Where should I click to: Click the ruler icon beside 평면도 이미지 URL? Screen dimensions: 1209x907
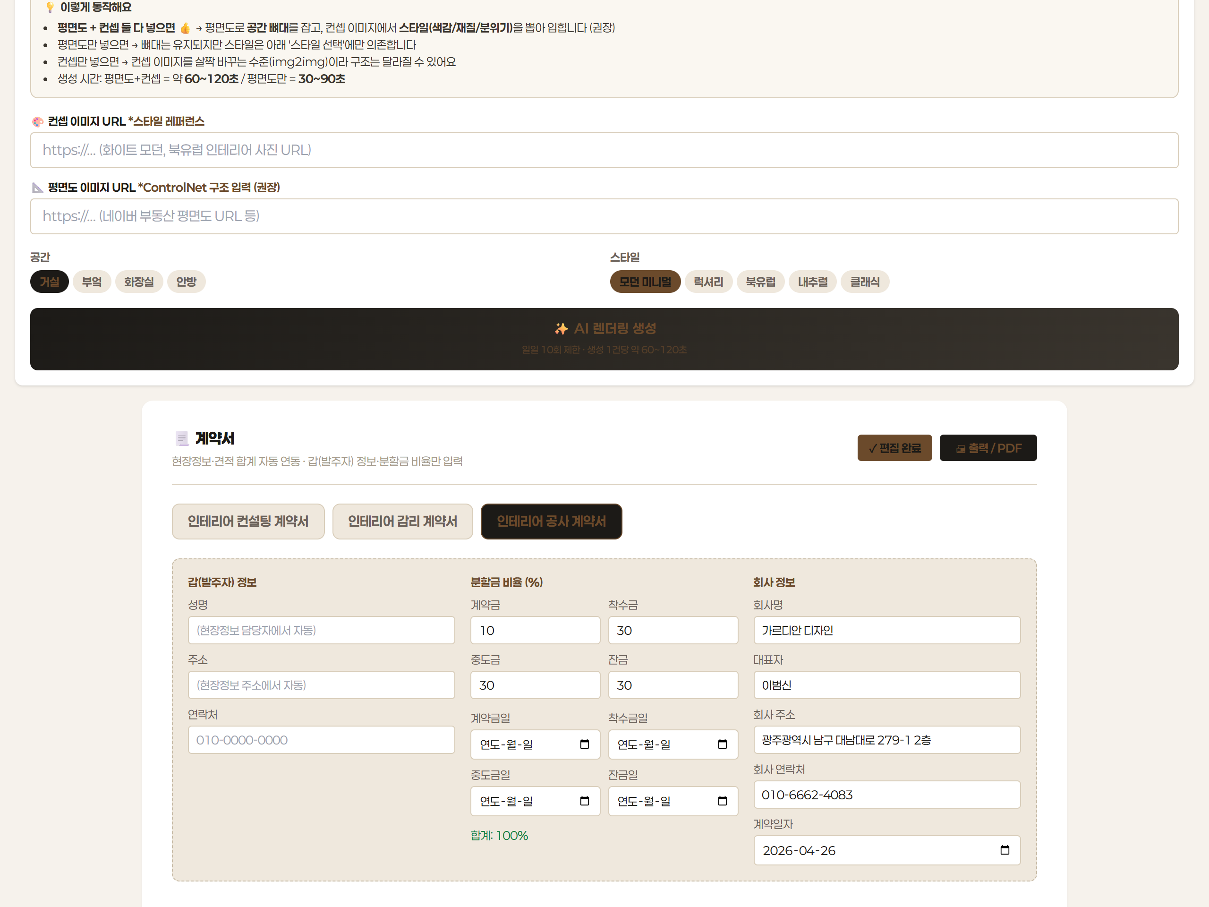pos(38,188)
